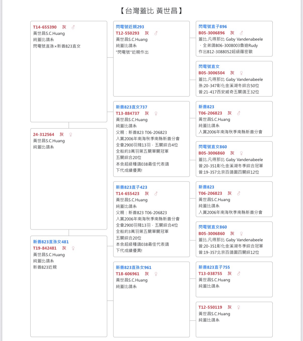The image size is (303, 341).
Task: Open the heading 新善823直子755
Action: [x=214, y=267]
